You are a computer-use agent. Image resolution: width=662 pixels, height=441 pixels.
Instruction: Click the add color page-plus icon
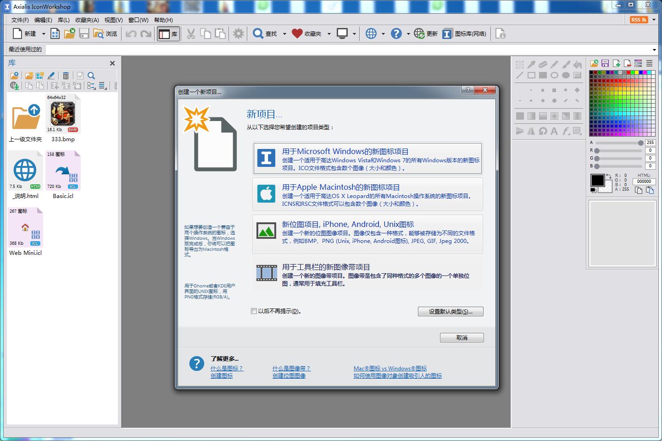(x=616, y=63)
